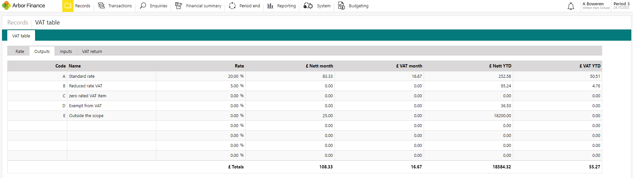Open the notifications bell

click(x=571, y=6)
